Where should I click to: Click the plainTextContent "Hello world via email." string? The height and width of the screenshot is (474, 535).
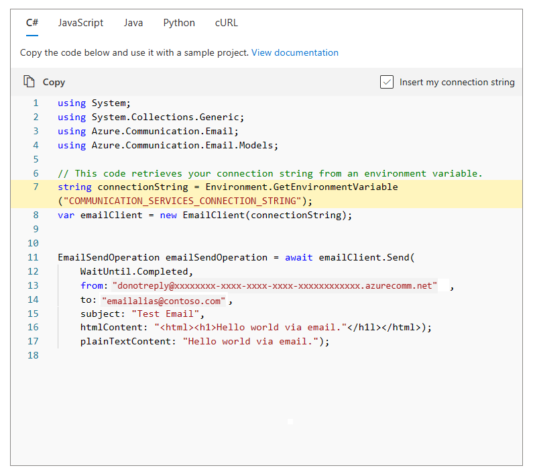(x=251, y=341)
